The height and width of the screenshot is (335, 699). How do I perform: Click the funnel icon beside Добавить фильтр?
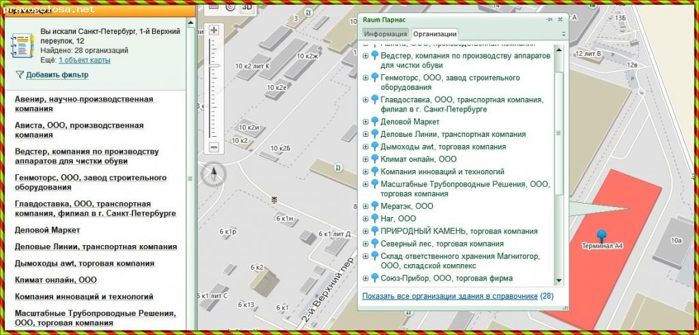pos(19,75)
